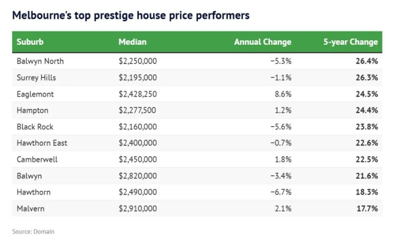Select the 5-year Change column header
The width and height of the screenshot is (408, 236).
(350, 42)
